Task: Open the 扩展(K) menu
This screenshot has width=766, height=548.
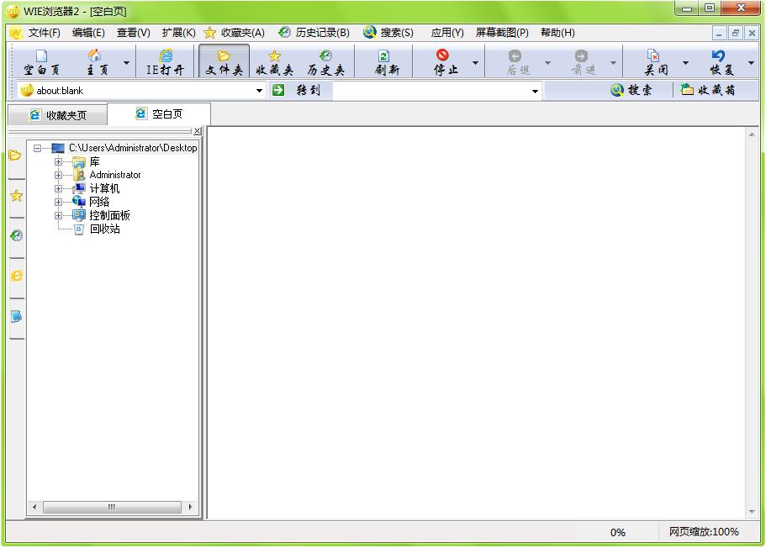Action: [179, 33]
